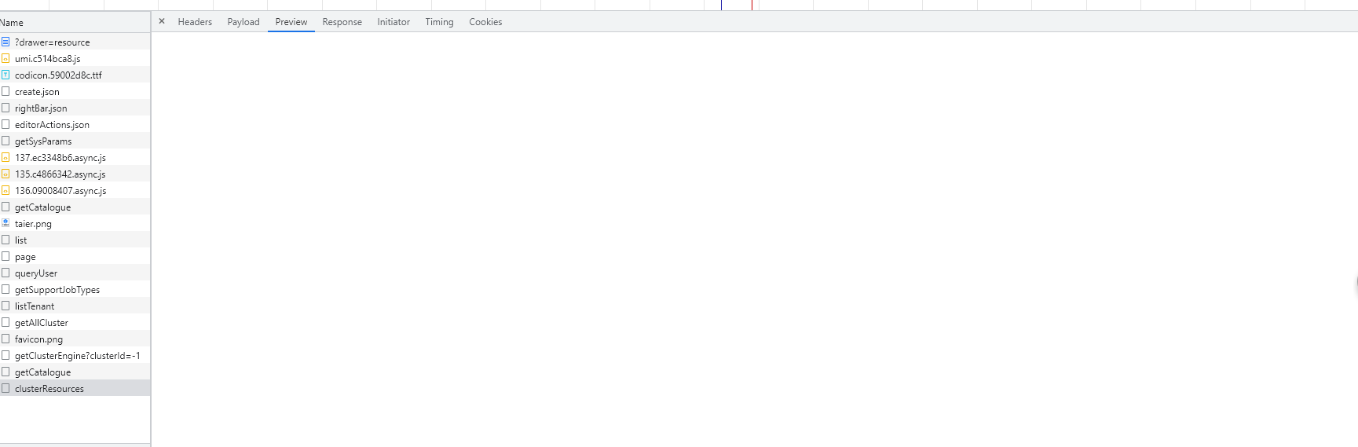Viewport: 1358px width, 447px height.
Task: Select the getCatalogue request above taier.png
Action: tap(75, 207)
